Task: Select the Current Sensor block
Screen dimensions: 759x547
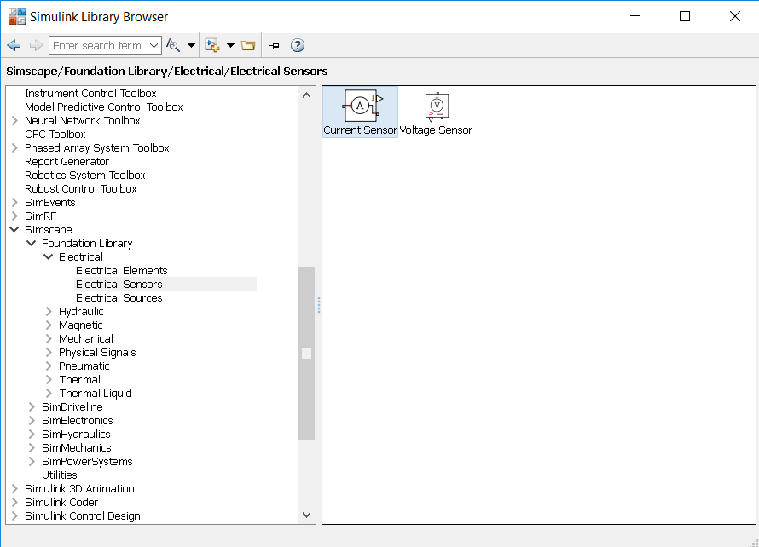Action: coord(360,112)
